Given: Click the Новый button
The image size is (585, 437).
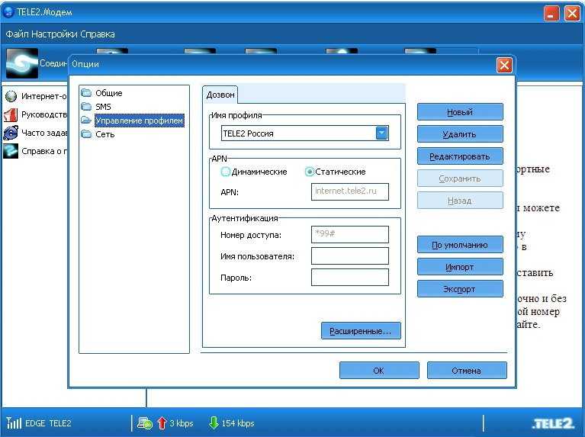Looking at the screenshot, I should pyautogui.click(x=460, y=112).
